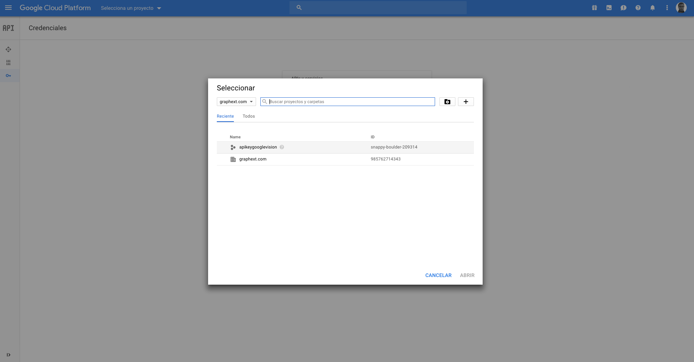Image resolution: width=694 pixels, height=362 pixels.
Task: Click the user account avatar
Action: click(681, 8)
